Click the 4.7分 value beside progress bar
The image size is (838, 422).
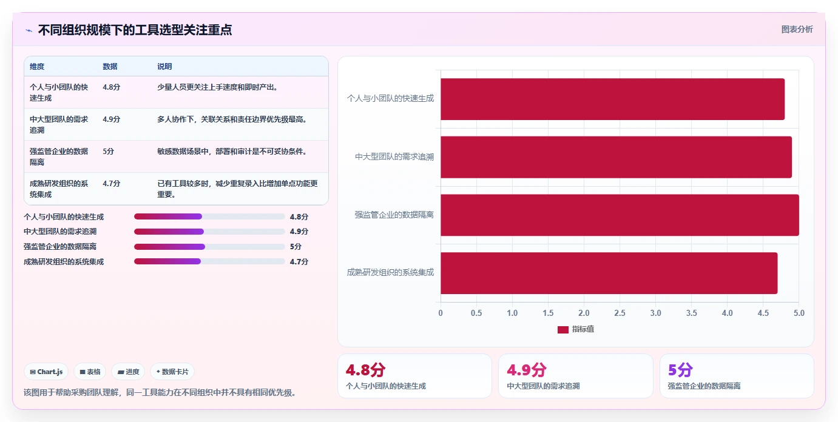coord(299,261)
